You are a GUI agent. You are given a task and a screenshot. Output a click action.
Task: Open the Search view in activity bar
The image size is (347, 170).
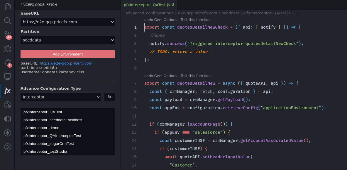8,20
